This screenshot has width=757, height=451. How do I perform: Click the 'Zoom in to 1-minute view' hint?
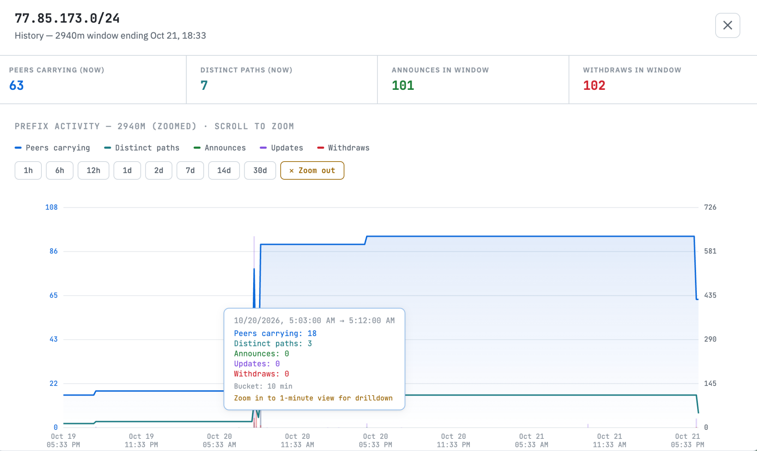click(x=313, y=398)
